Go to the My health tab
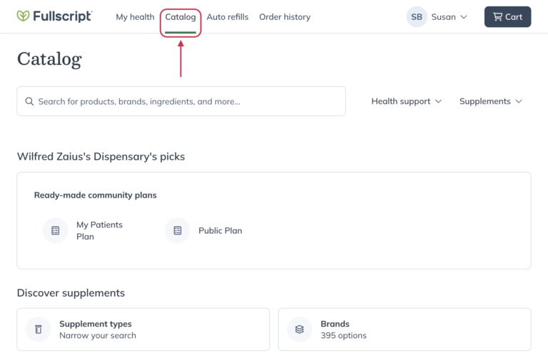This screenshot has width=548, height=363. (135, 17)
